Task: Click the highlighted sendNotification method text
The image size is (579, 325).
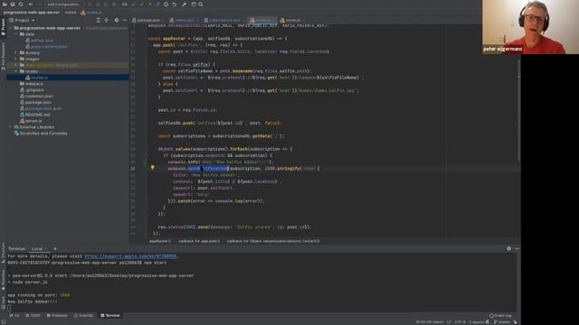Action: coord(208,169)
